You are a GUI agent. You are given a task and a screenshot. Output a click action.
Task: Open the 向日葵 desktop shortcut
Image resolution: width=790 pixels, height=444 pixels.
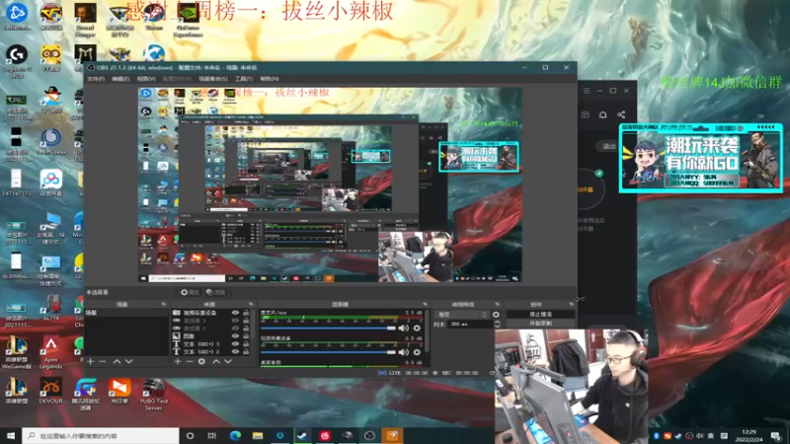pyautogui.click(x=119, y=392)
